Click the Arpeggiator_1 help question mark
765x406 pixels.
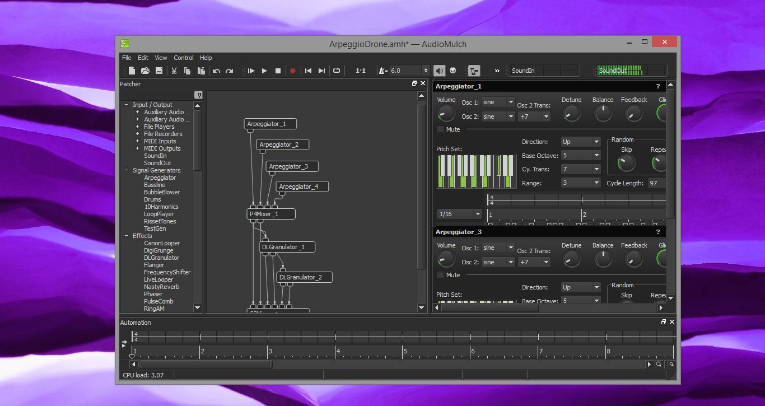click(657, 86)
